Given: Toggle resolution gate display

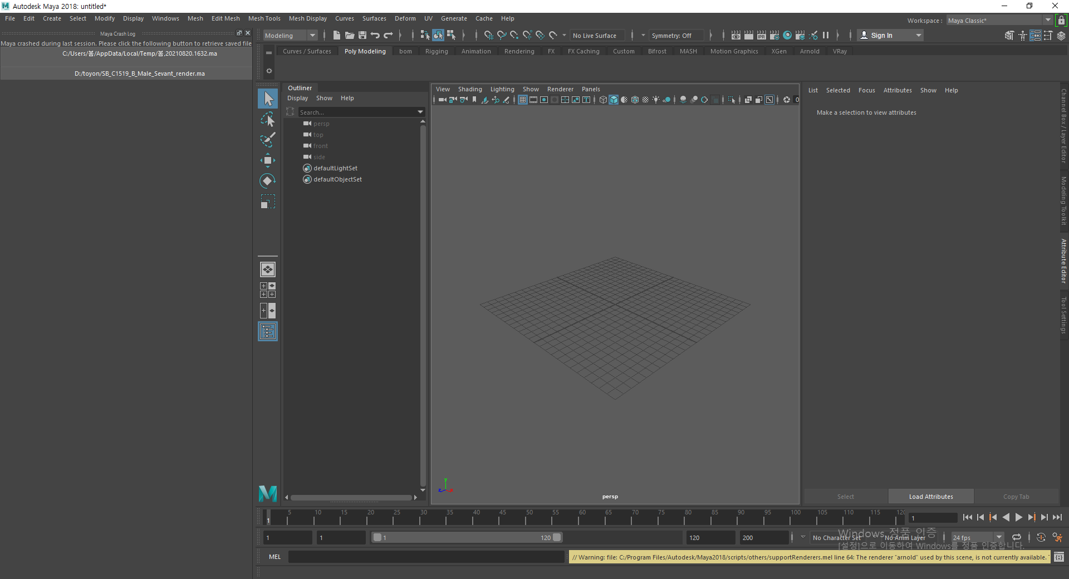Looking at the screenshot, I should pyautogui.click(x=544, y=100).
